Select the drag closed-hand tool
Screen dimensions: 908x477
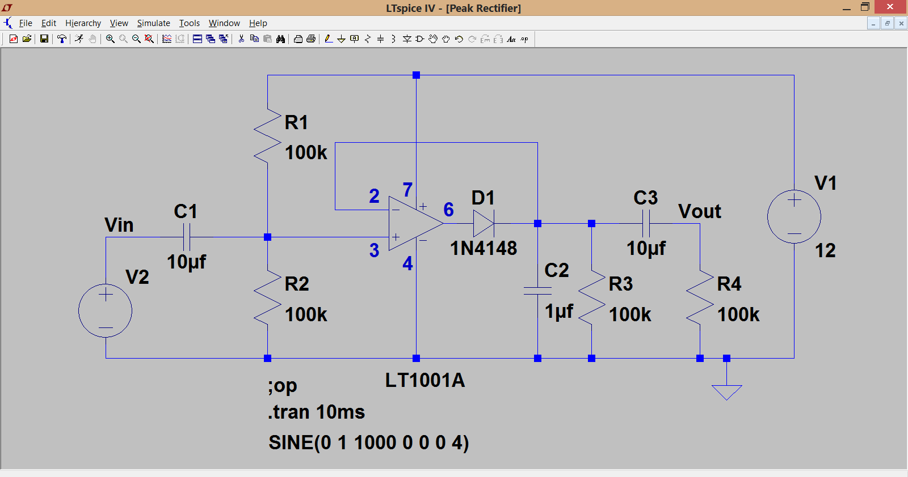pyautogui.click(x=446, y=39)
